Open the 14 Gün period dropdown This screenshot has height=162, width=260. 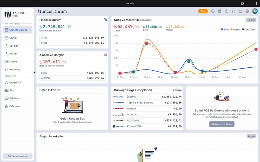click(x=251, y=20)
